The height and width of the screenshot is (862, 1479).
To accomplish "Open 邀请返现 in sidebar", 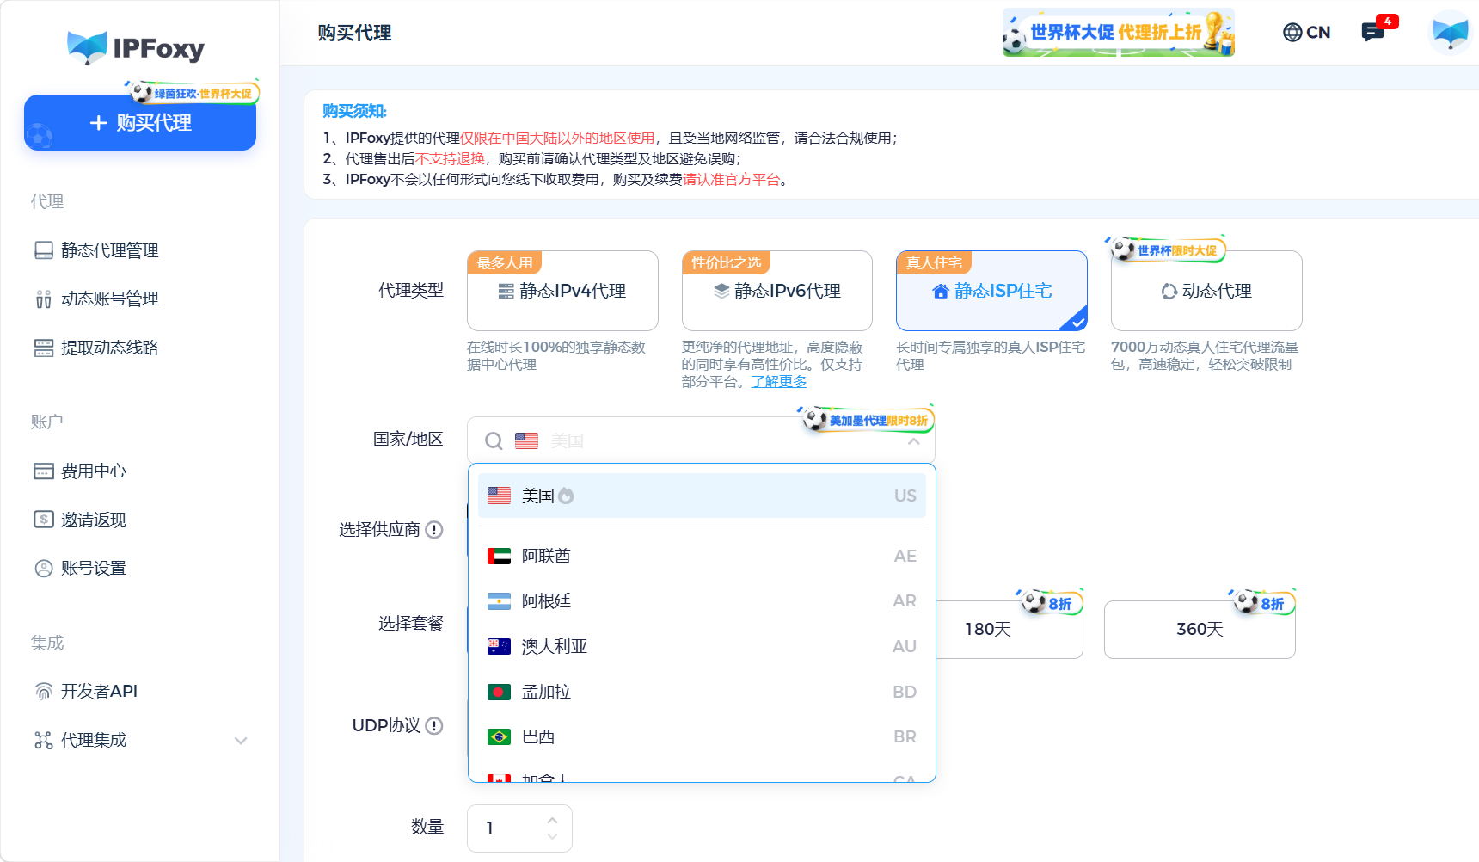I will click(93, 520).
